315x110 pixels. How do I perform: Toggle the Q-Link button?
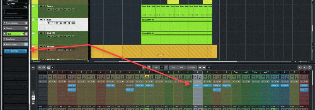point(192,67)
